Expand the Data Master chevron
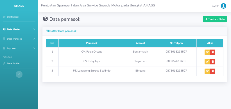 34,29
